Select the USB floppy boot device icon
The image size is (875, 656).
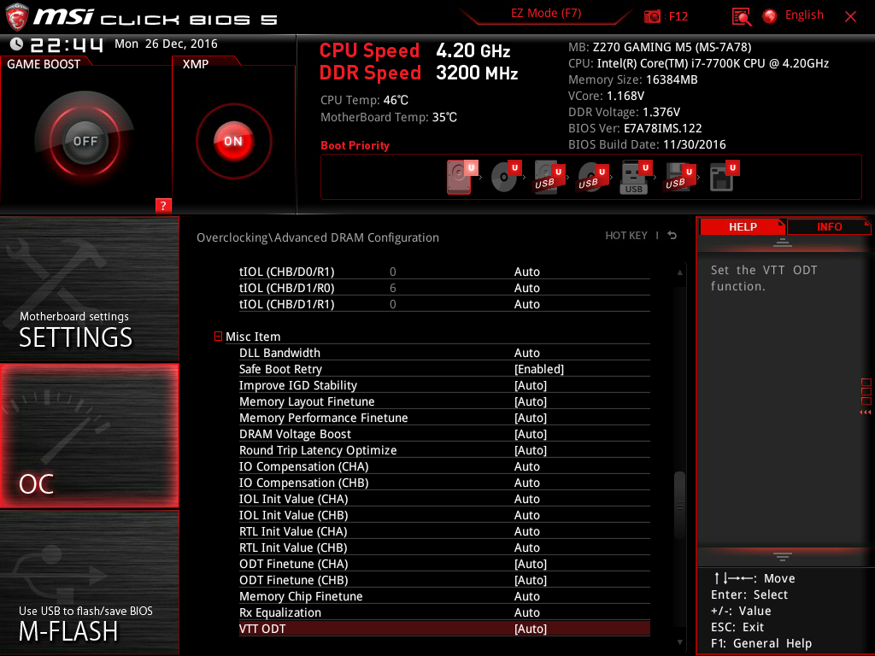(679, 178)
